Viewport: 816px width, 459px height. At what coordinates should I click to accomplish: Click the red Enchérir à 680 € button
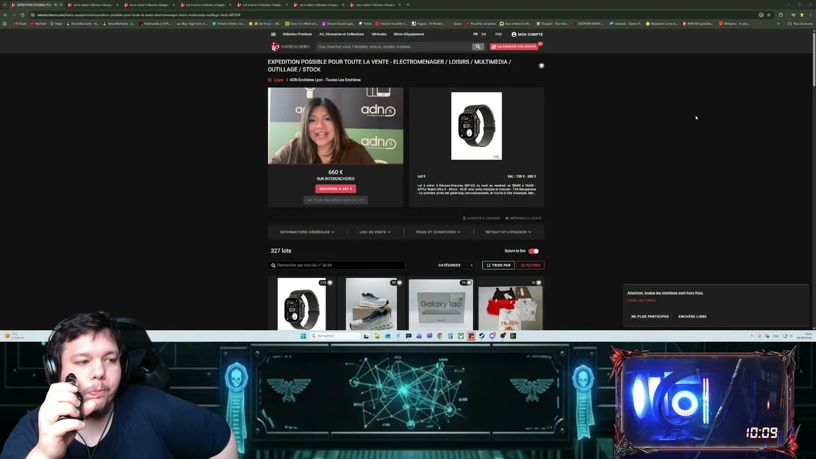pos(335,189)
